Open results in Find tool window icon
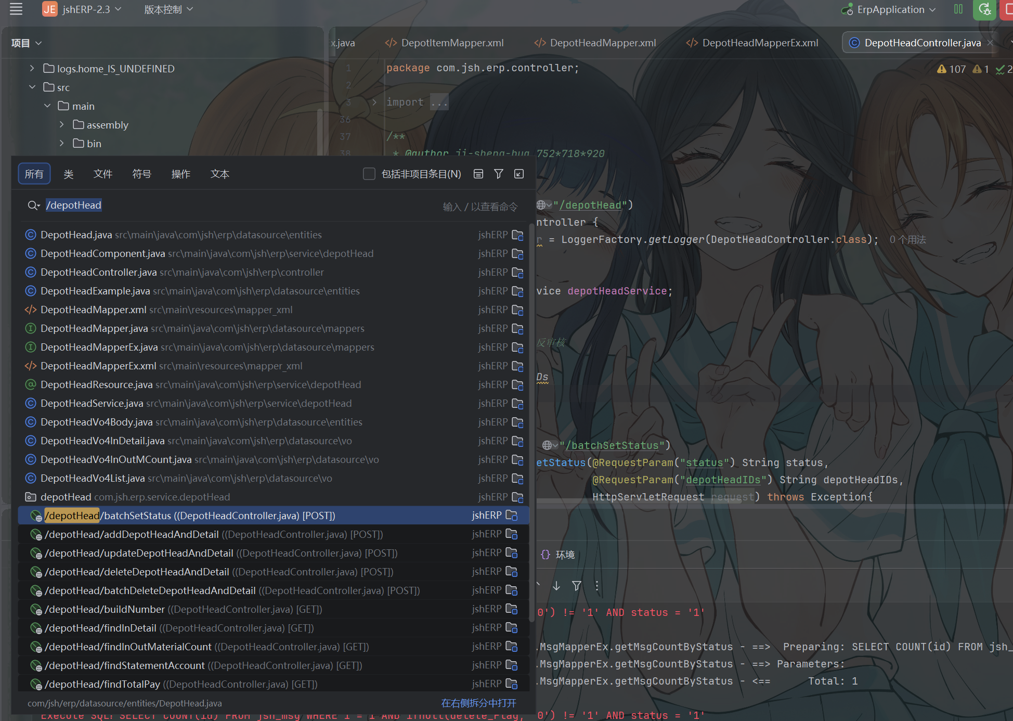 pyautogui.click(x=519, y=174)
